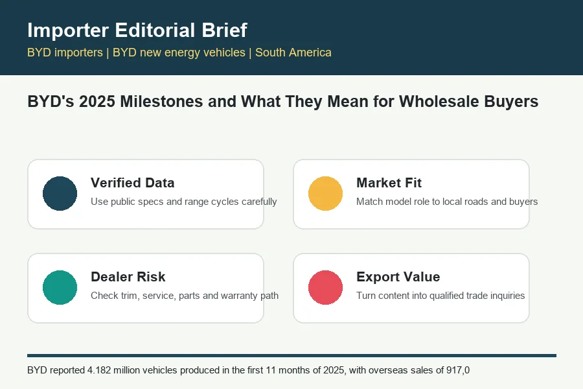Click the dark blue footer divider line
Screen dimensions: 583x389
pyautogui.click(x=291, y=355)
